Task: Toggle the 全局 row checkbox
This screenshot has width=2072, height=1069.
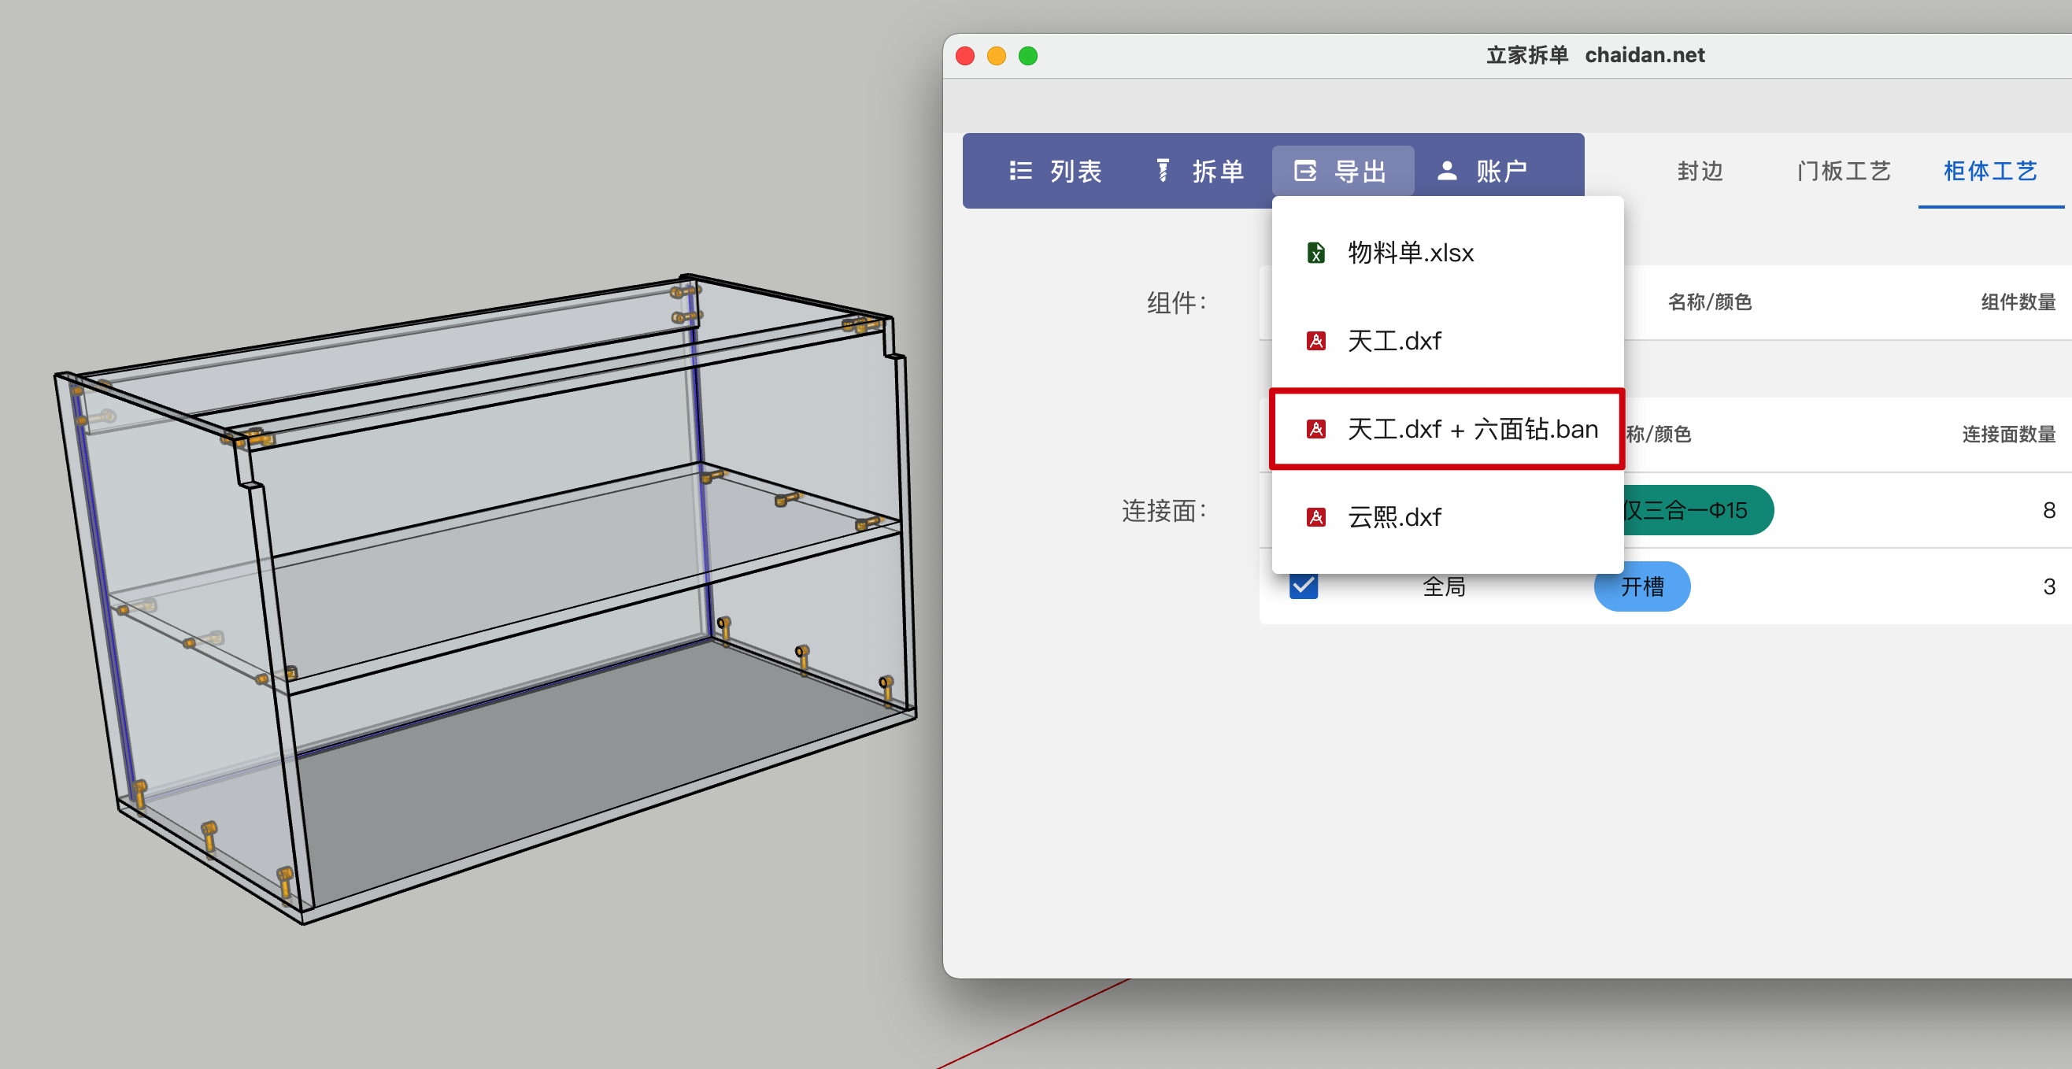Action: point(1303,586)
